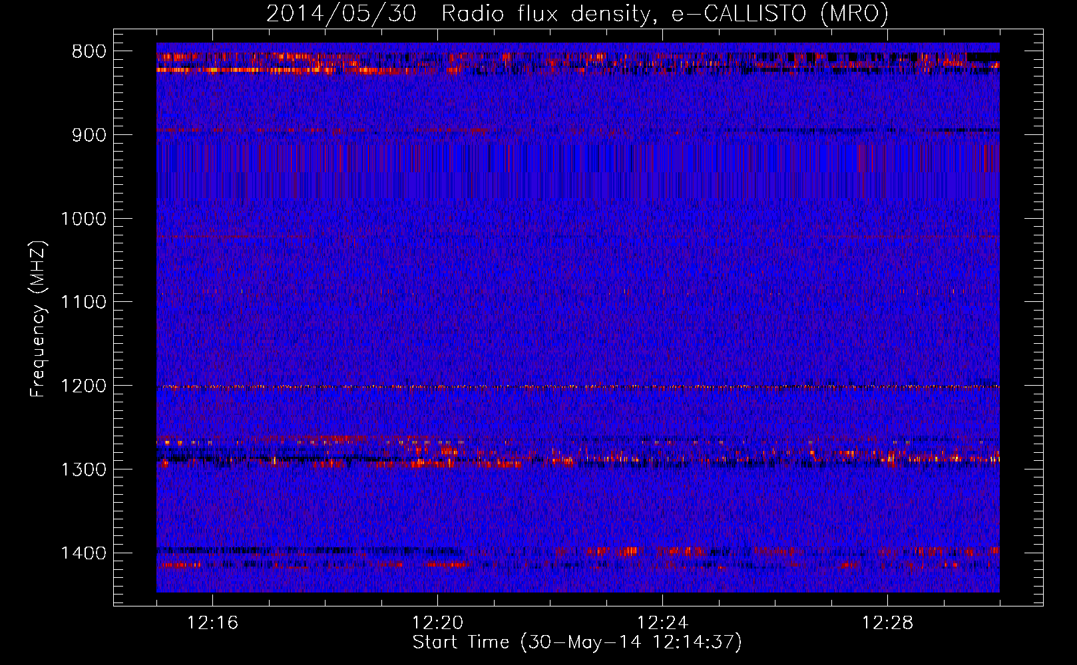
Task: Click the 12:24 time tick label
Action: [x=662, y=623]
